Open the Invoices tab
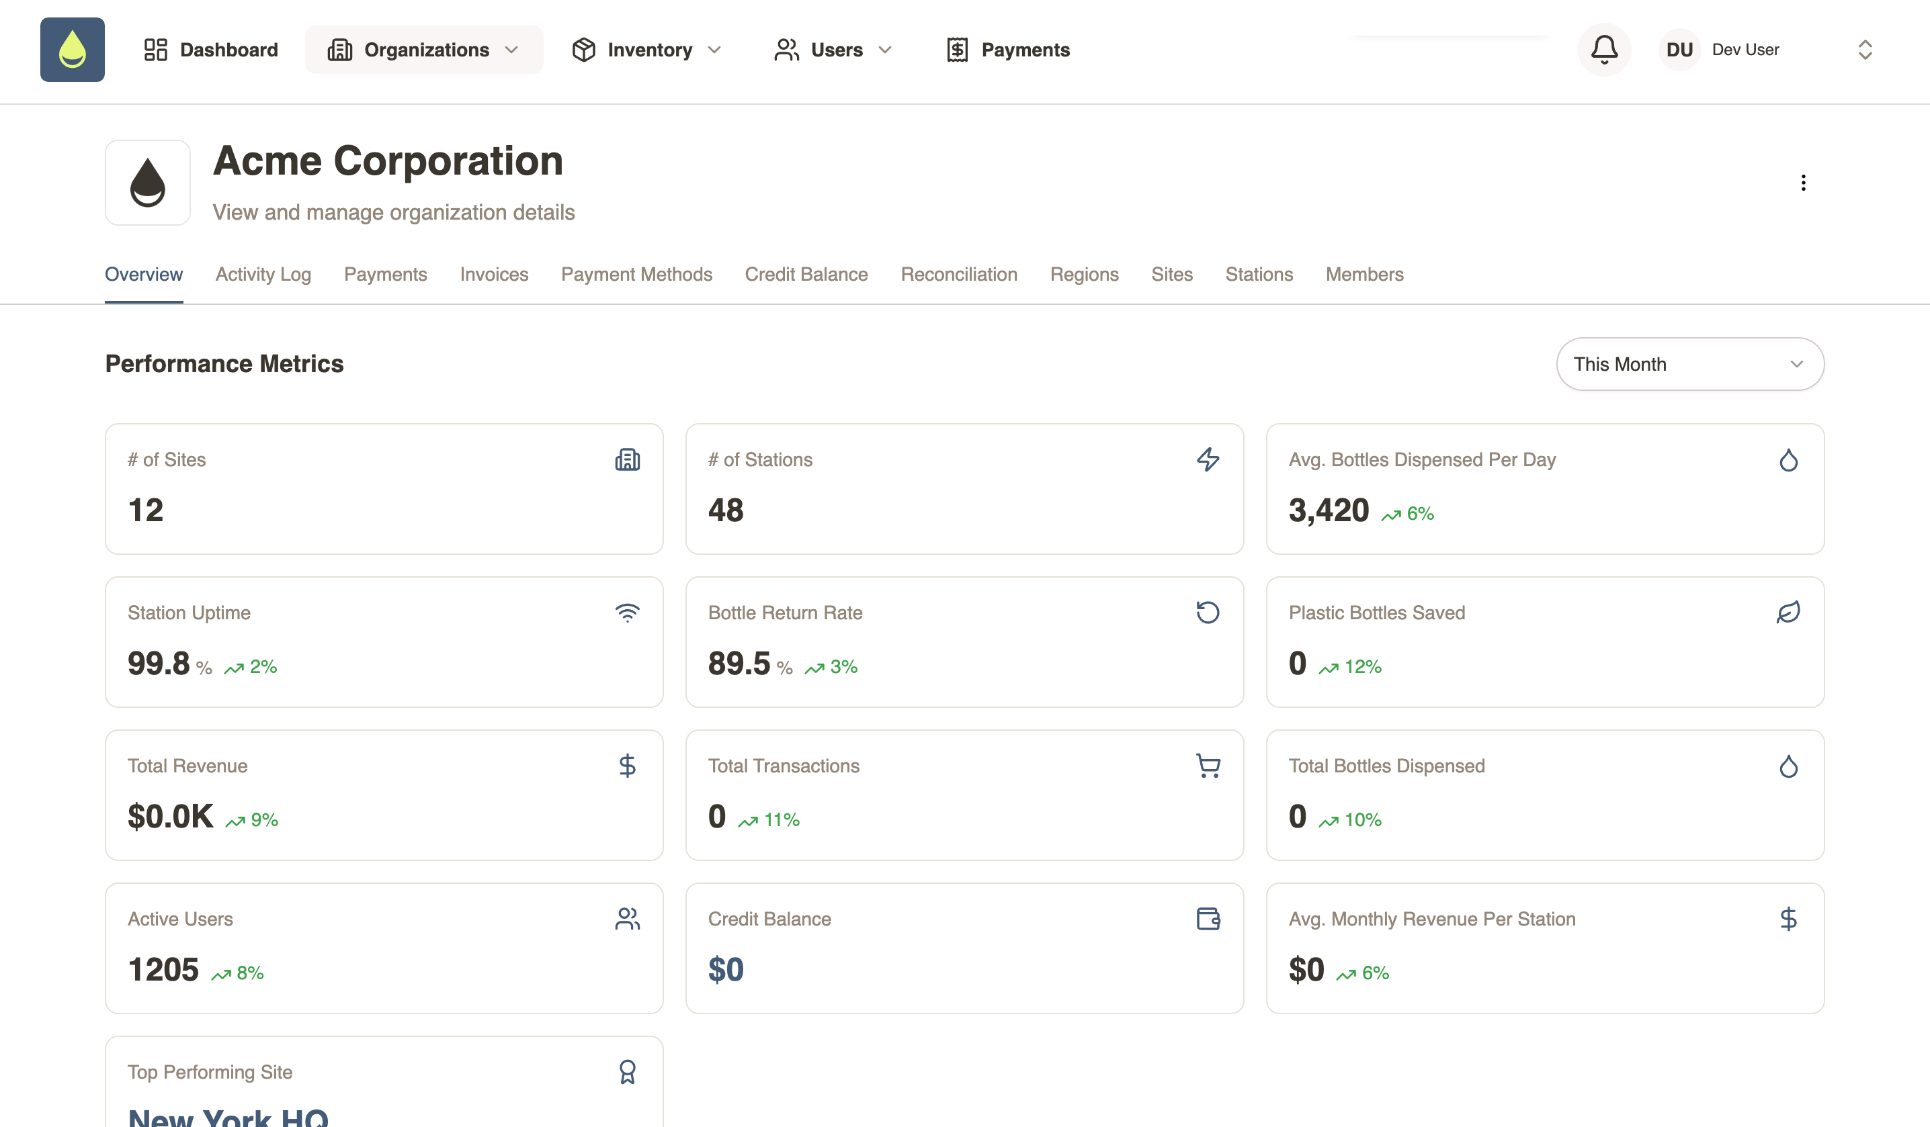The width and height of the screenshot is (1930, 1127). (494, 274)
